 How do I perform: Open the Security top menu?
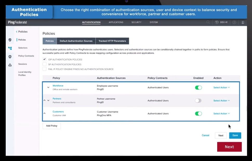pyautogui.click(x=136, y=22)
